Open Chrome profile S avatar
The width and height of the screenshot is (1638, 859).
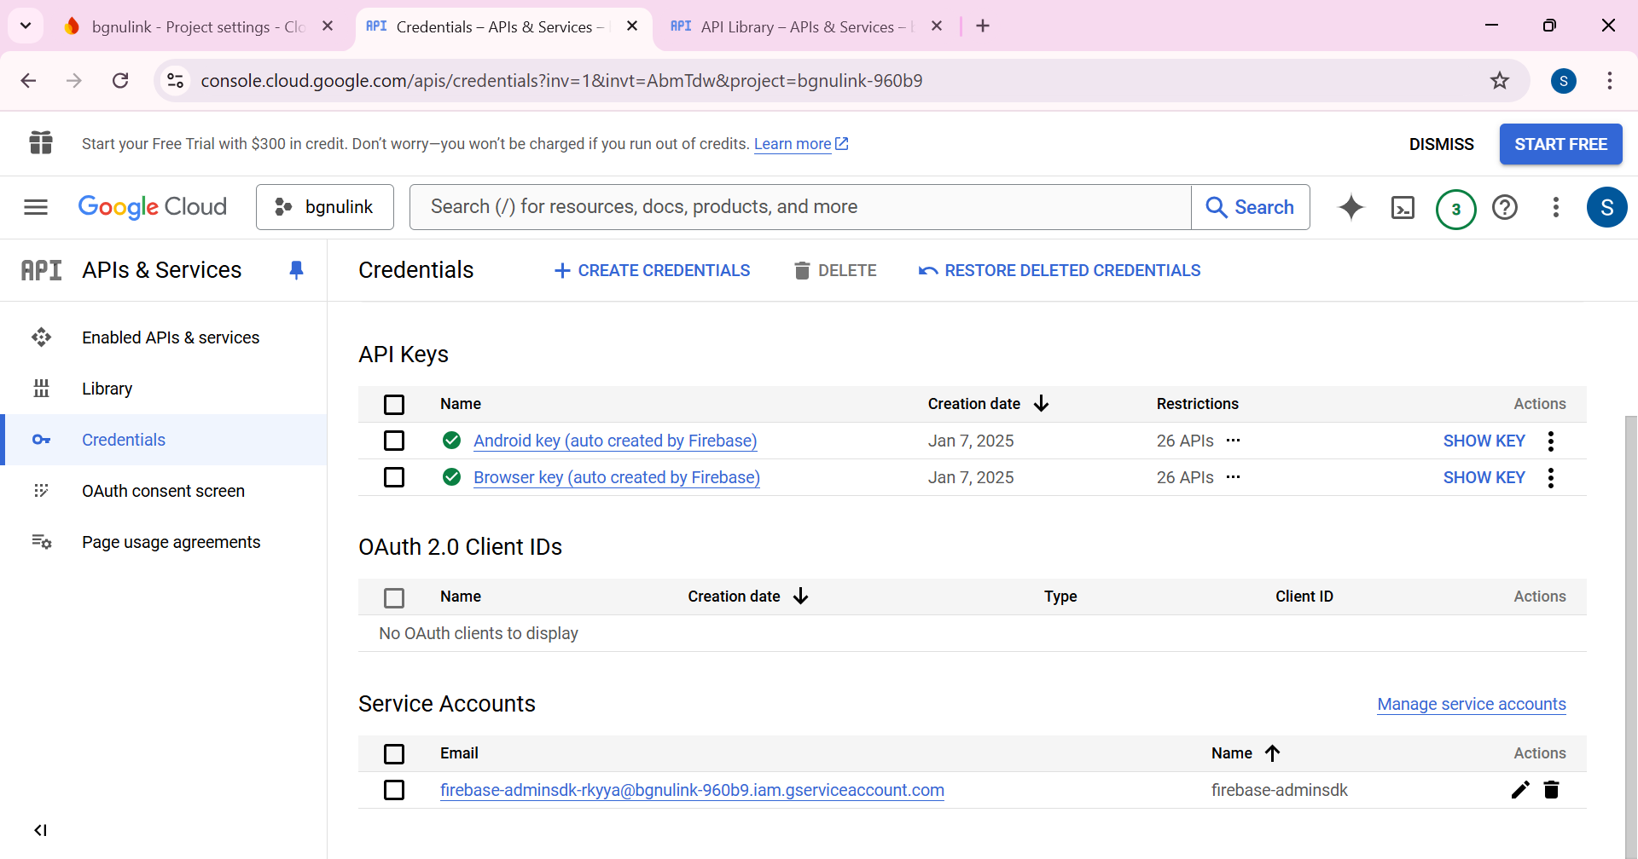[1563, 81]
